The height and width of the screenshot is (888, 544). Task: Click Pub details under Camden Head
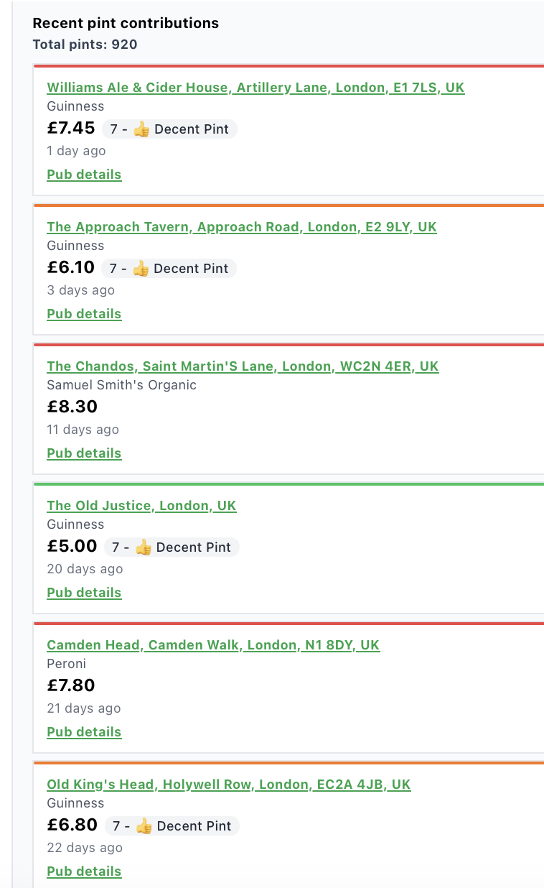coord(84,732)
